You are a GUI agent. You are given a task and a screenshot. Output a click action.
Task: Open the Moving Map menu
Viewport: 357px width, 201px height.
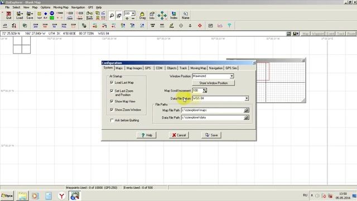61,7
